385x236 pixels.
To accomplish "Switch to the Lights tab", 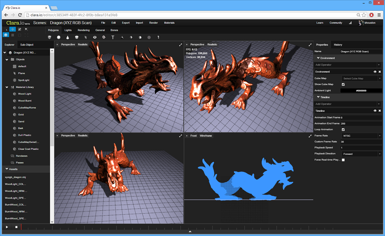I will click(68, 30).
